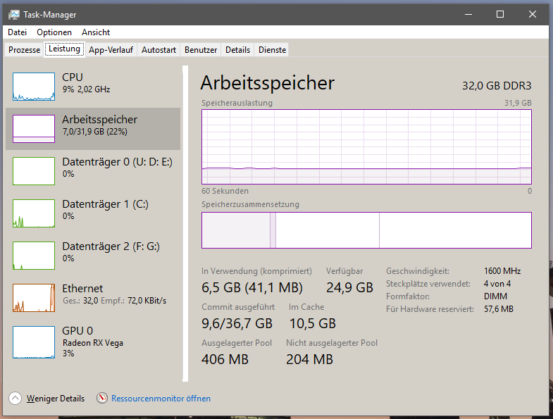Click the Steckplätze value 4 von 4
The height and width of the screenshot is (419, 553).
pyautogui.click(x=497, y=284)
